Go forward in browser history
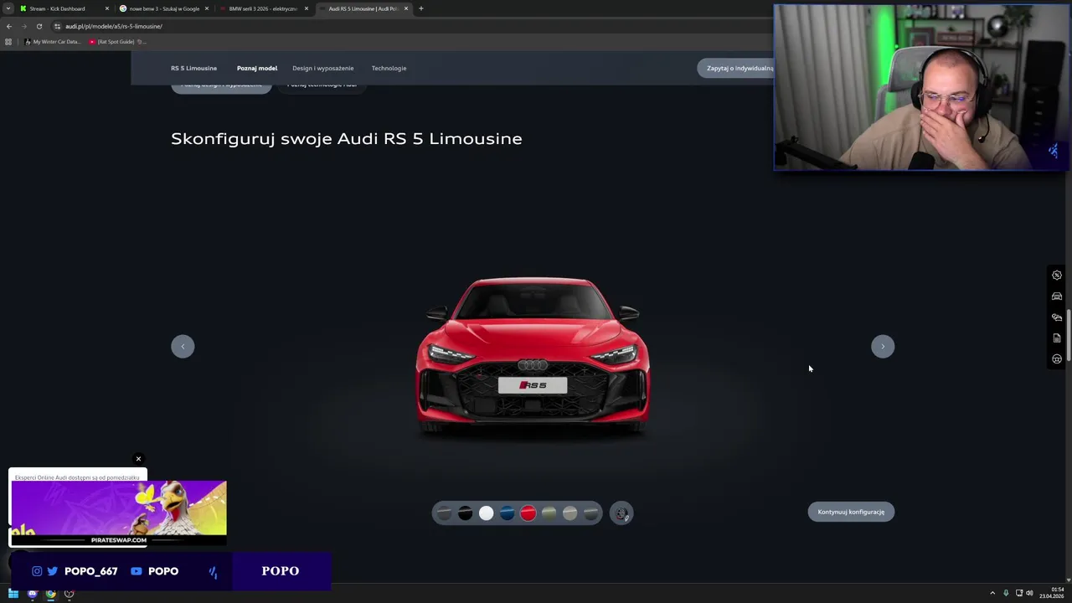The height and width of the screenshot is (603, 1072). (x=24, y=26)
